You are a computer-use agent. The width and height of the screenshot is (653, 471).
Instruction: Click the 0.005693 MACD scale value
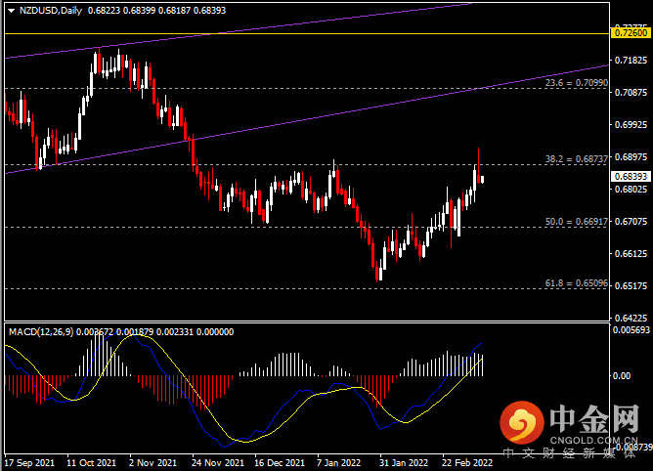click(x=629, y=330)
